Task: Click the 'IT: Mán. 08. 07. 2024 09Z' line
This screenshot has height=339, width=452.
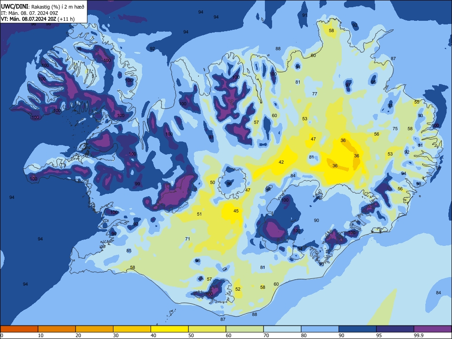Action: click(x=29, y=13)
